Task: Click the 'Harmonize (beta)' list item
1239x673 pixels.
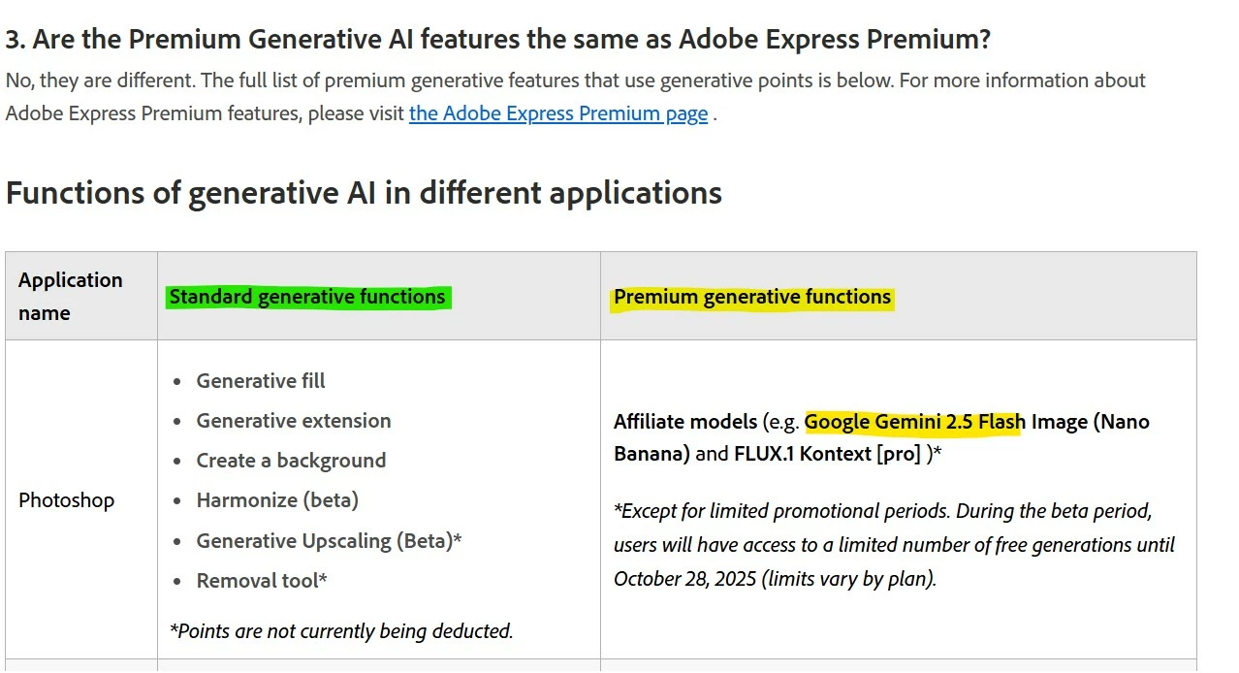Action: click(x=277, y=500)
